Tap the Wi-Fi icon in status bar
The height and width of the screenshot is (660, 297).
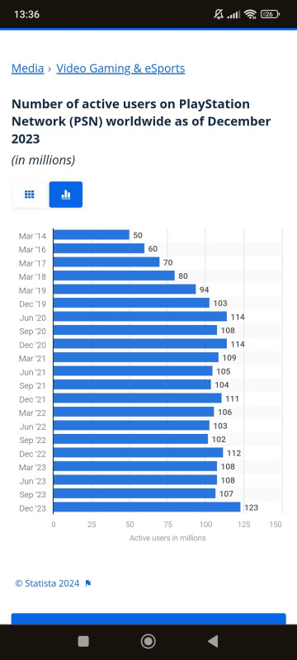(x=250, y=14)
